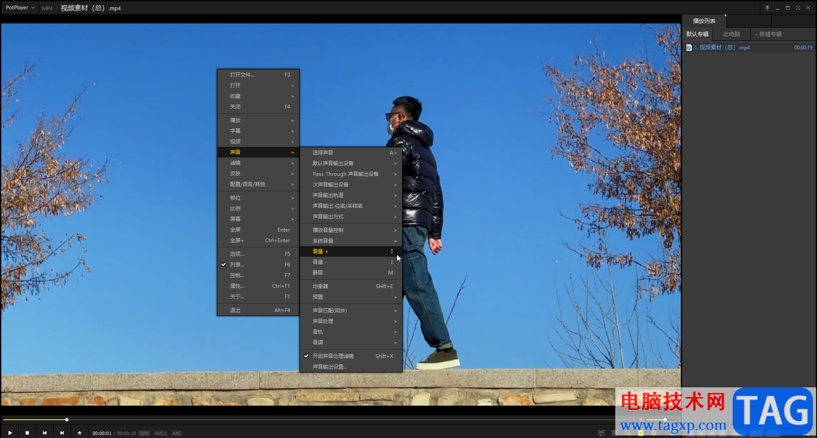
Task: Open 选项... preferences
Action: (258, 254)
